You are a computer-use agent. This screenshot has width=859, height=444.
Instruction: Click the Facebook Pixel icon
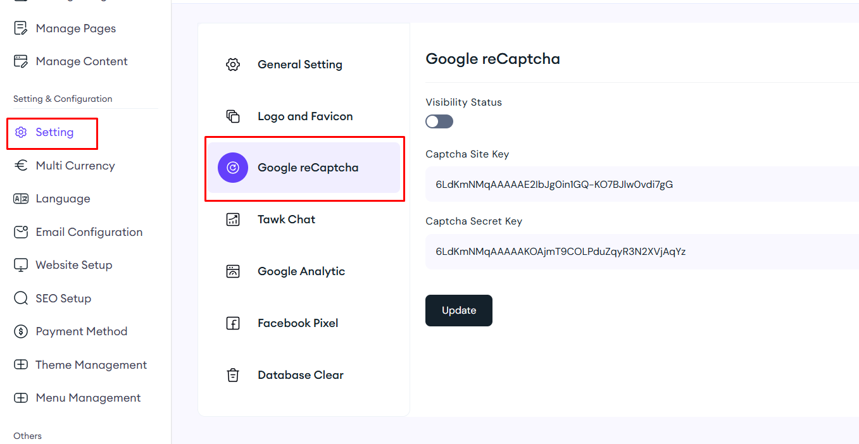pyautogui.click(x=233, y=323)
